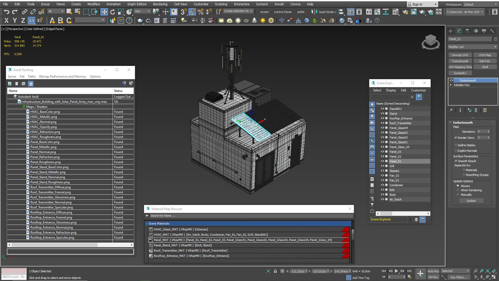This screenshot has height=281, width=499.
Task: Click the Update button in TurboSmooth
Action: pos(471,201)
